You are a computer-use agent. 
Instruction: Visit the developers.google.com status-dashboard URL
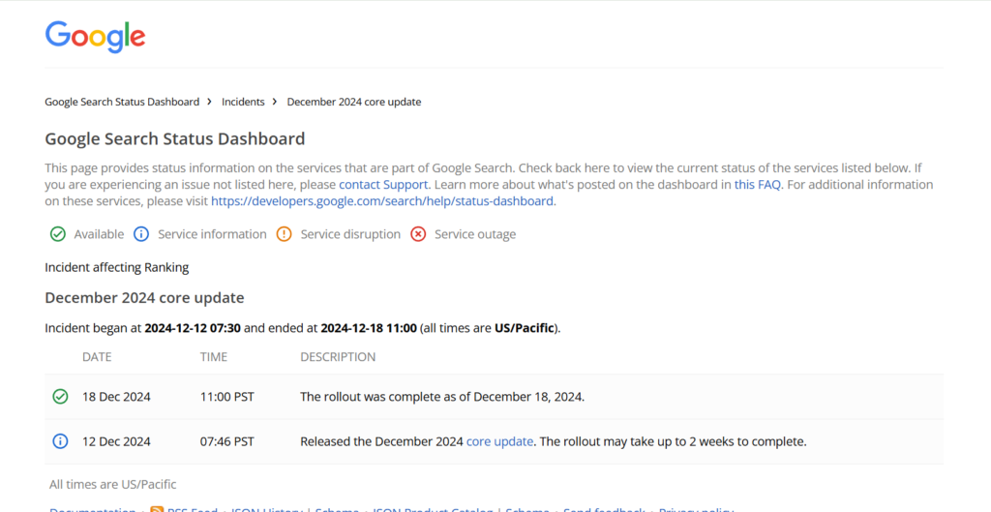click(382, 201)
